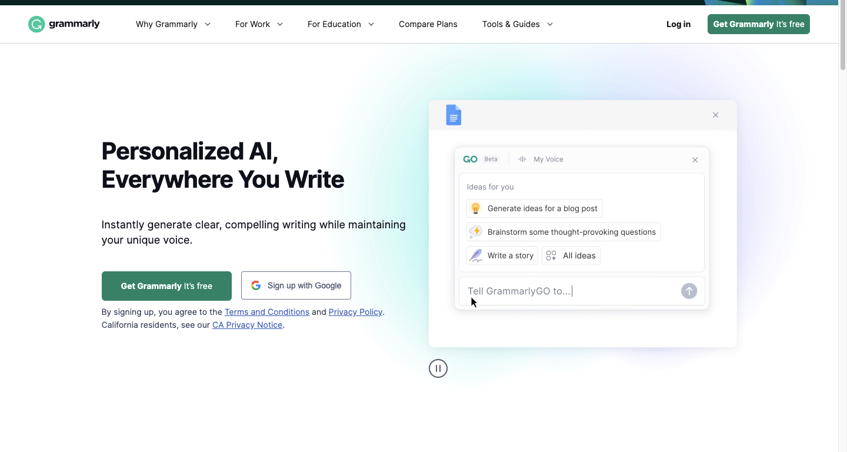Click the Beta badge next to GO
The image size is (847, 452).
coord(491,159)
